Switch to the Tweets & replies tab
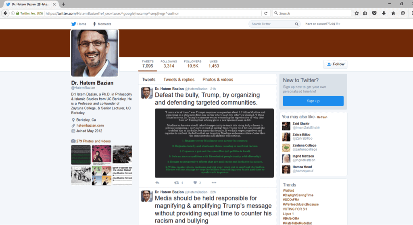The height and width of the screenshot is (225, 413). coord(179,80)
